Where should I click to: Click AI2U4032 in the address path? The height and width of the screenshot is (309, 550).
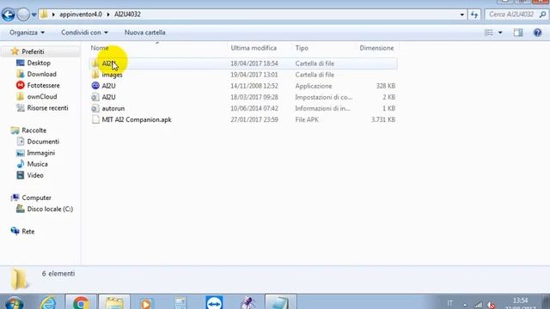tap(127, 15)
